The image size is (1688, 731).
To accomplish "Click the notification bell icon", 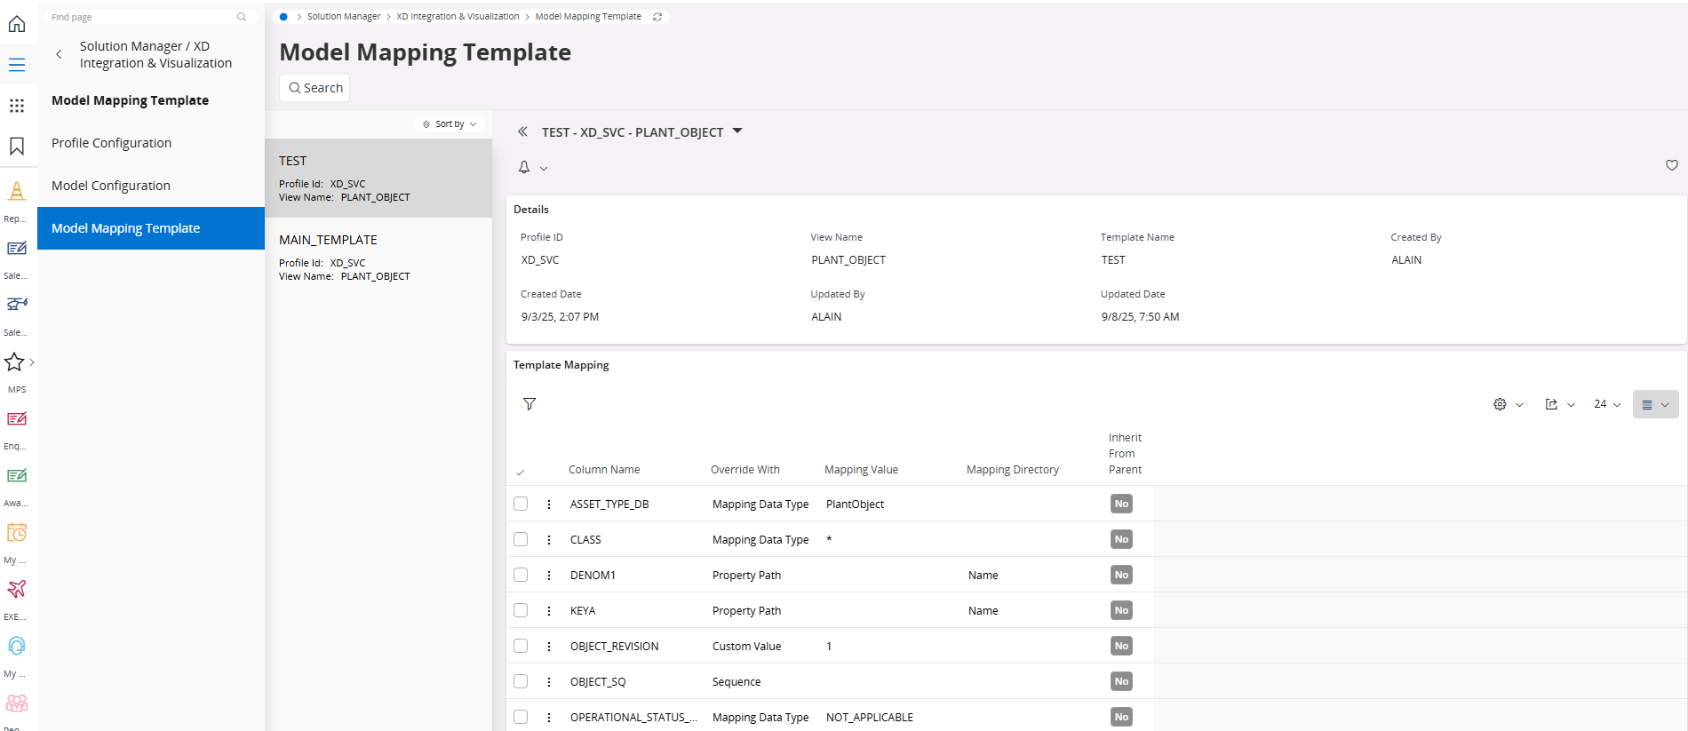I will [x=524, y=167].
